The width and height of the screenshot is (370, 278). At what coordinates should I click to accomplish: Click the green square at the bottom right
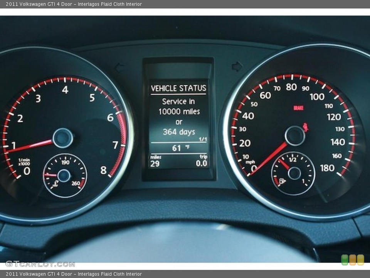345,260
